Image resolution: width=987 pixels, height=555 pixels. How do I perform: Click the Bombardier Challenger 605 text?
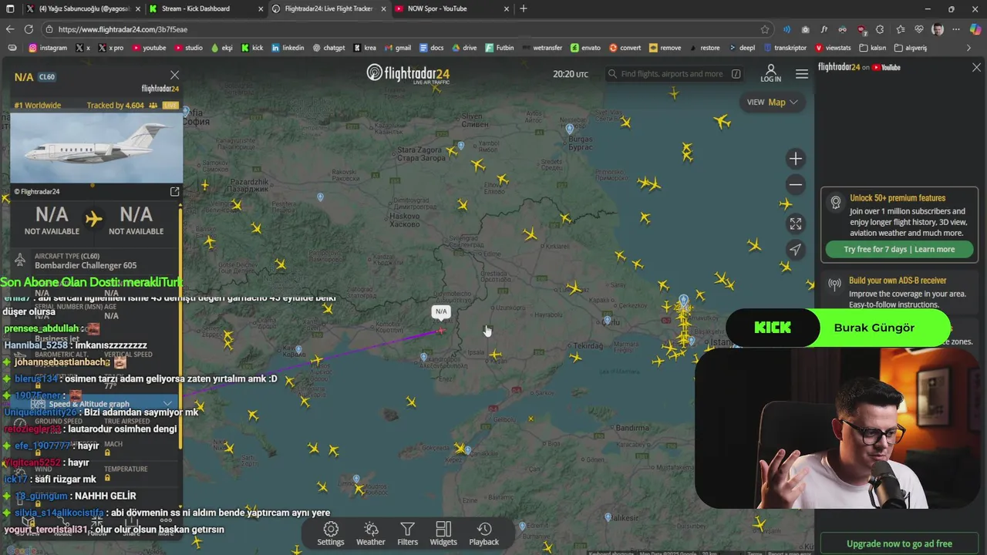(86, 265)
